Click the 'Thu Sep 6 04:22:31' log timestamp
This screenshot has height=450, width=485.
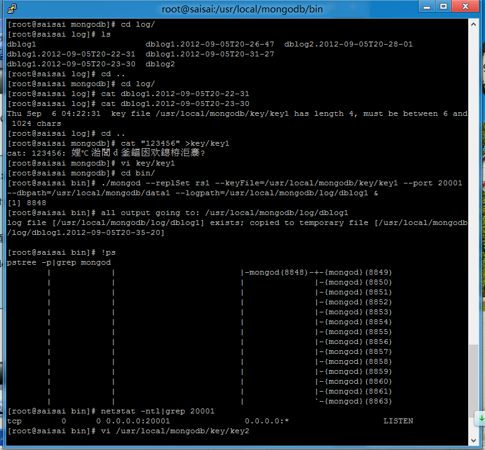[x=54, y=113]
